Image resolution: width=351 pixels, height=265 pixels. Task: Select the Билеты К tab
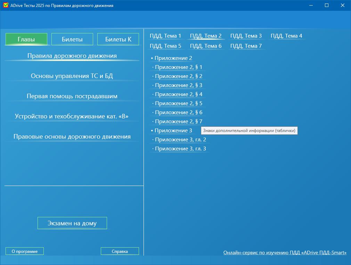[118, 39]
